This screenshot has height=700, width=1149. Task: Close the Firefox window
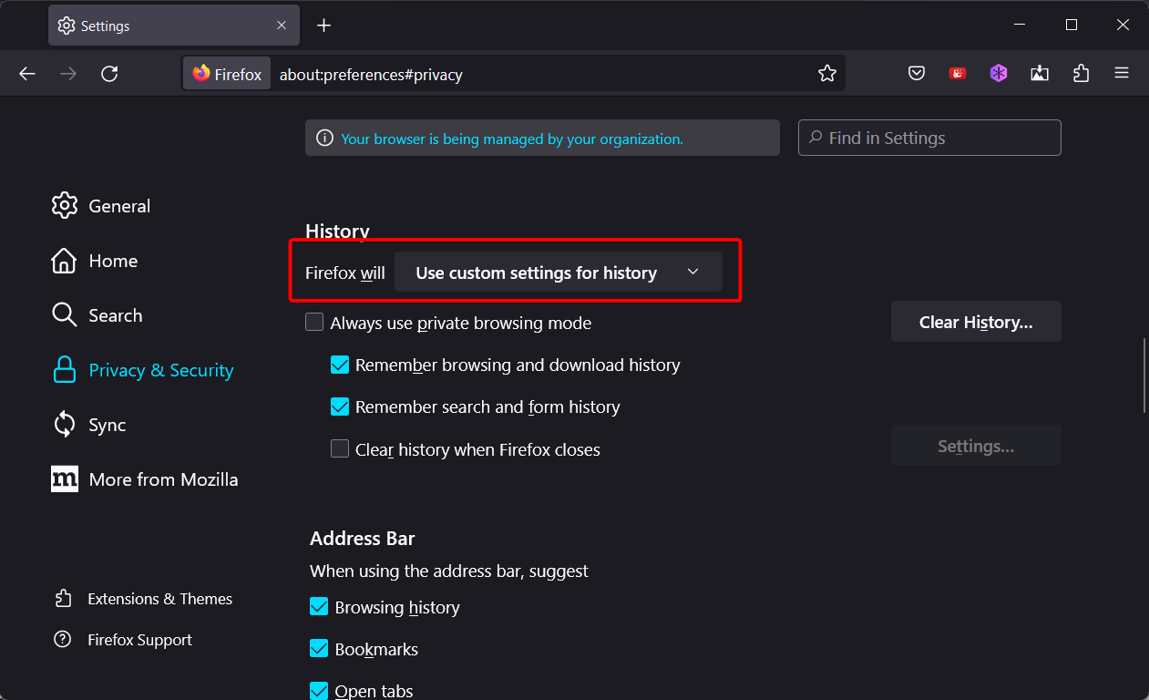click(1123, 25)
